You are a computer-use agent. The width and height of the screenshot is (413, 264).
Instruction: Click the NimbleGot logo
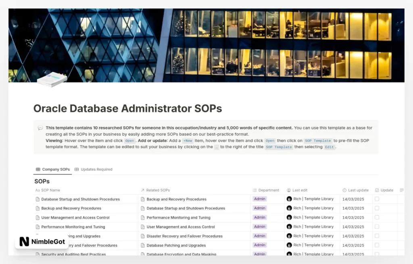[x=40, y=241]
